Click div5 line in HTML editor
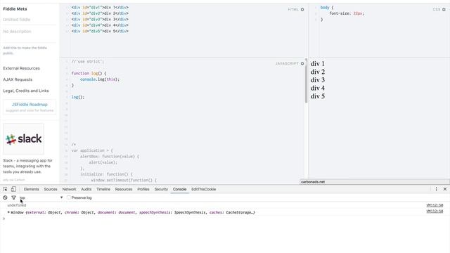Viewport: 450px width, 253px height. click(x=100, y=31)
